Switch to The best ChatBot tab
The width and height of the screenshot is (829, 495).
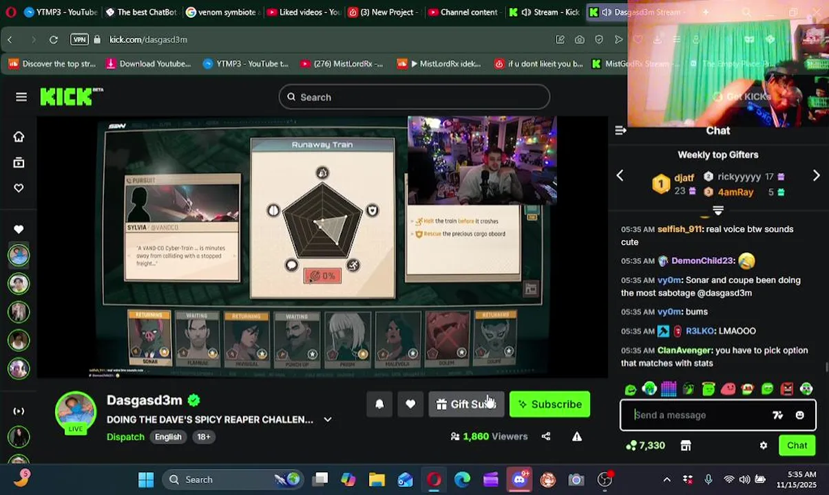141,12
